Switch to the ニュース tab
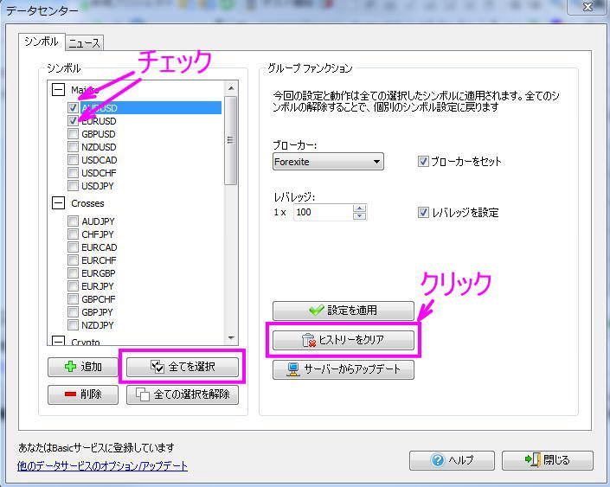This screenshot has height=487, width=610. point(85,42)
